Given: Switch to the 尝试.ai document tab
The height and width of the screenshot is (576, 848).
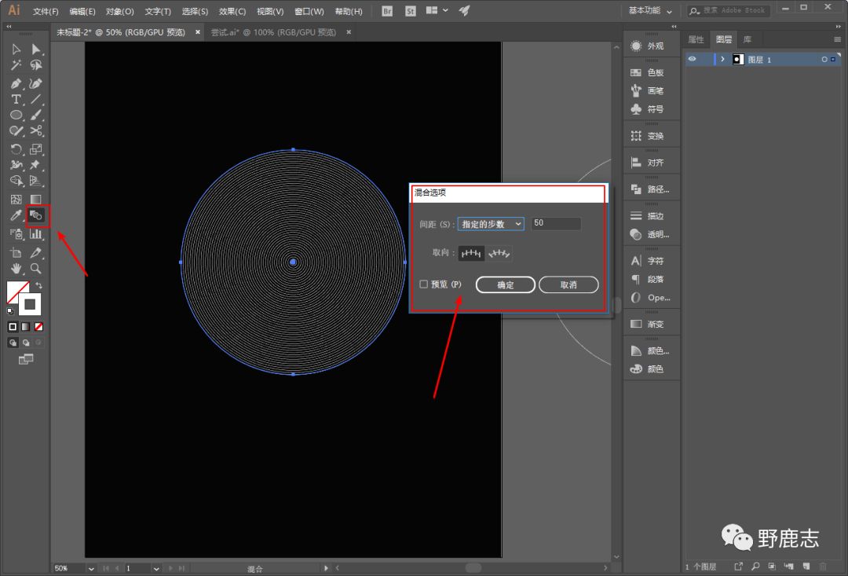Looking at the screenshot, I should [x=272, y=32].
